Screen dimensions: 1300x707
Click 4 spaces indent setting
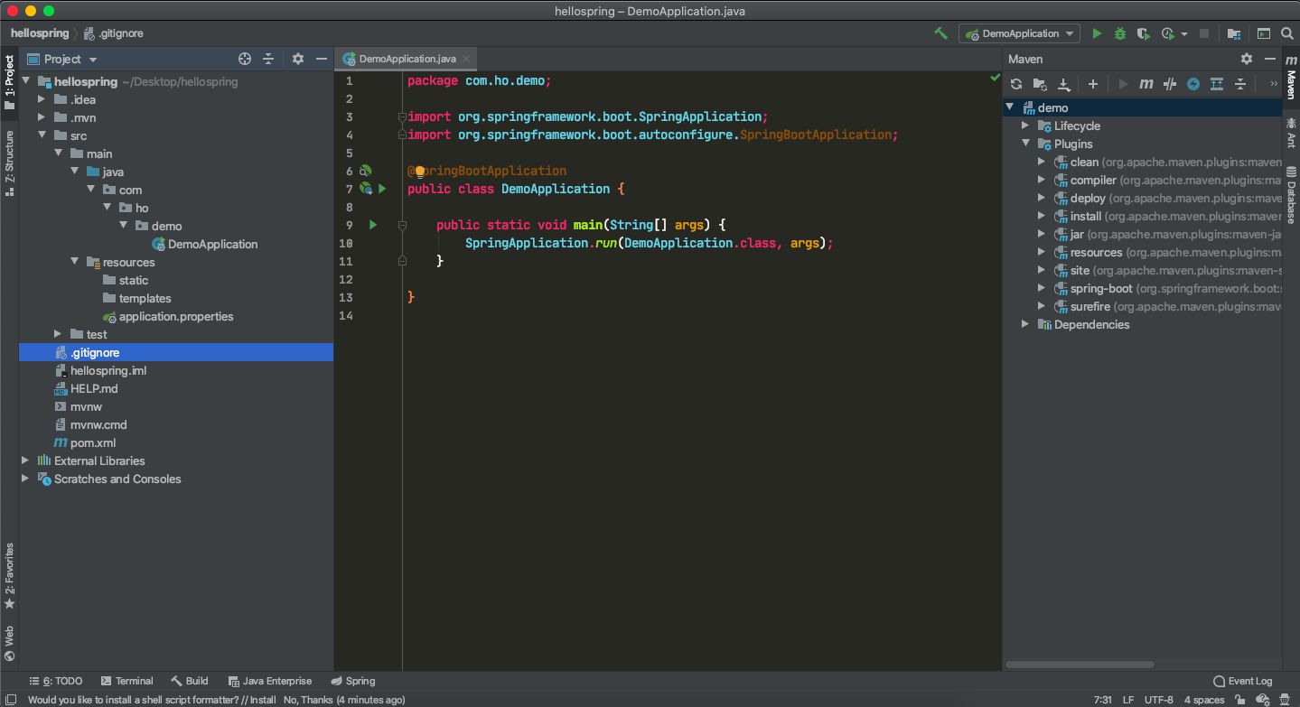(x=1204, y=700)
